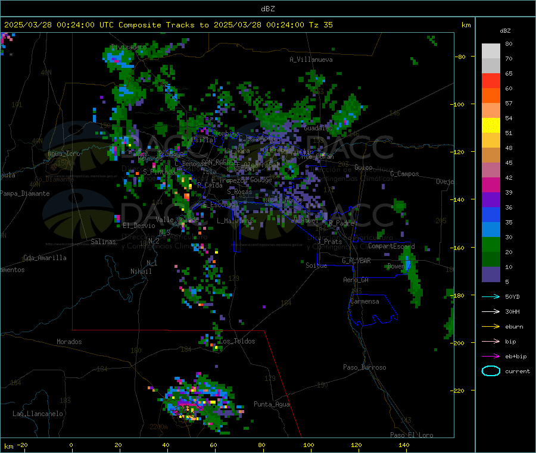Click the 'Paso_El_Loro' place label
The image size is (536, 453).
coord(412,435)
